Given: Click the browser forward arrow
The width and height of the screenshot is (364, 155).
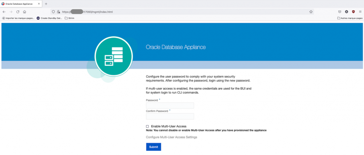Looking at the screenshot, I should click(x=11, y=12).
